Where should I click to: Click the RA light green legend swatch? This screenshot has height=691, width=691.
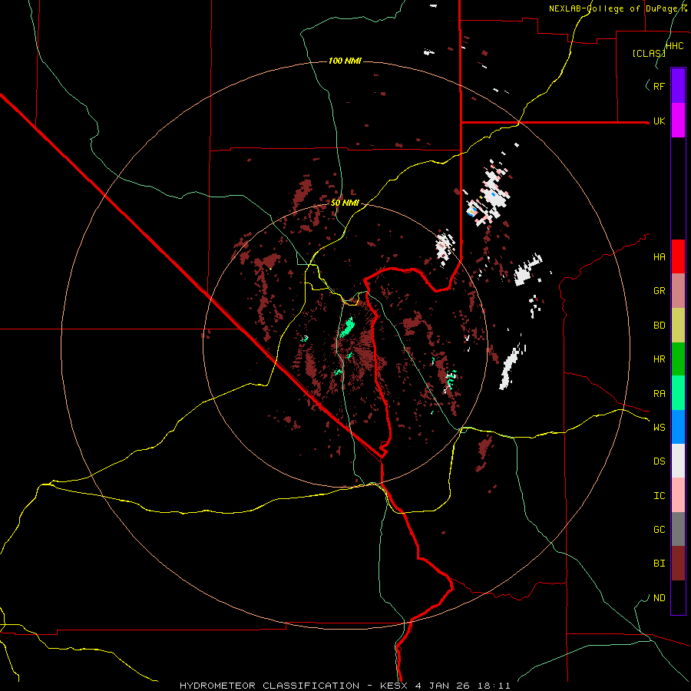coord(678,393)
